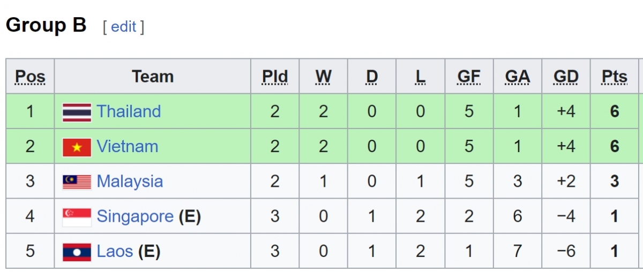Click the Vietnam flag icon
643x272 pixels.
click(77, 147)
